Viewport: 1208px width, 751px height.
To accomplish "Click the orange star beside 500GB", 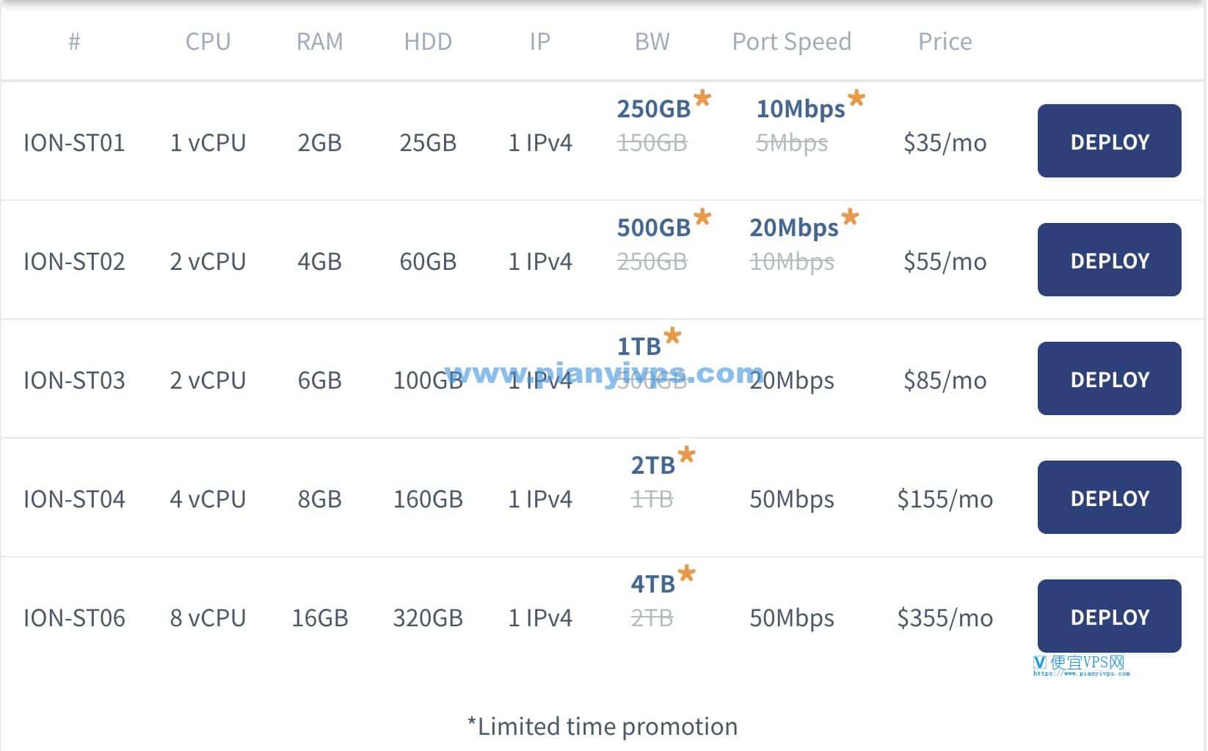I will coord(702,217).
